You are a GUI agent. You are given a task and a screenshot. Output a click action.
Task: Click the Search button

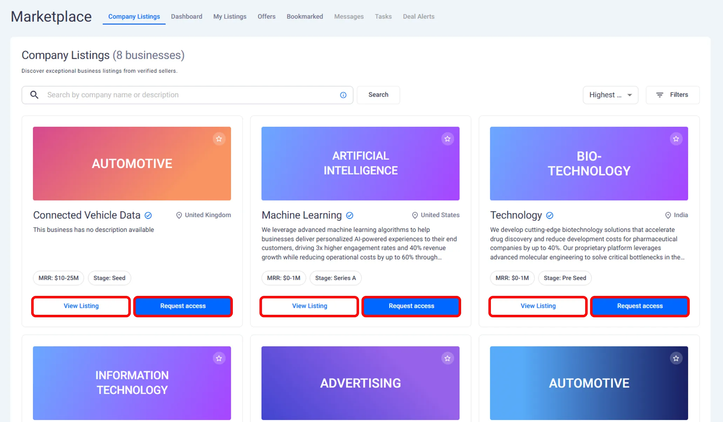tap(378, 95)
